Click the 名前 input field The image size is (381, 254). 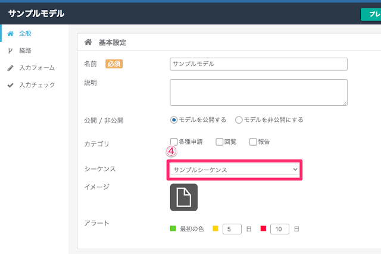(258, 64)
